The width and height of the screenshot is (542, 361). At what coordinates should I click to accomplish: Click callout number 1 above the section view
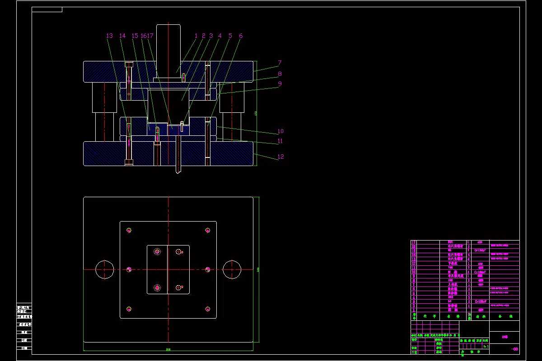pos(196,35)
